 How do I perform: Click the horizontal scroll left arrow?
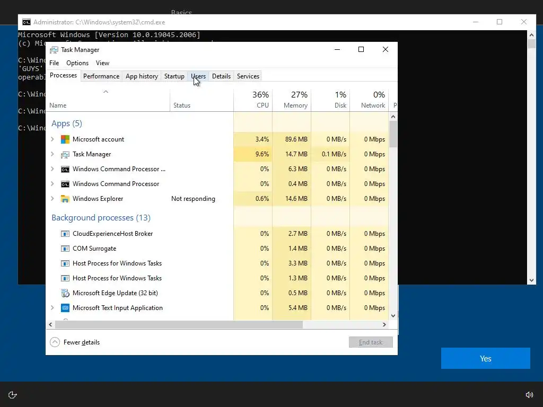tap(50, 325)
